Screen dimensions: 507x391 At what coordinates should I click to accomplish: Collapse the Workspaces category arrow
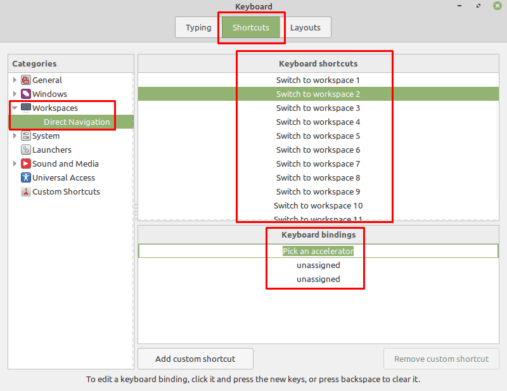click(x=15, y=108)
